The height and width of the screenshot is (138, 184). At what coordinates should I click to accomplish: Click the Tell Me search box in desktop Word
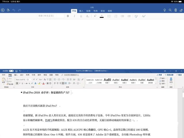click(70, 75)
